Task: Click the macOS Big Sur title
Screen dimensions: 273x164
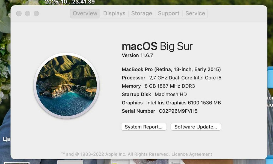Action: coord(157,46)
